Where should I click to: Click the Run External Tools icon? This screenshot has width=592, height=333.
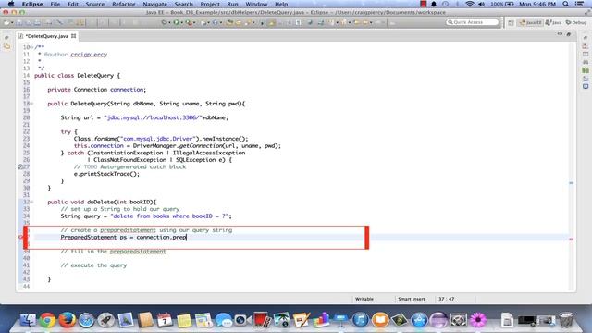189,22
